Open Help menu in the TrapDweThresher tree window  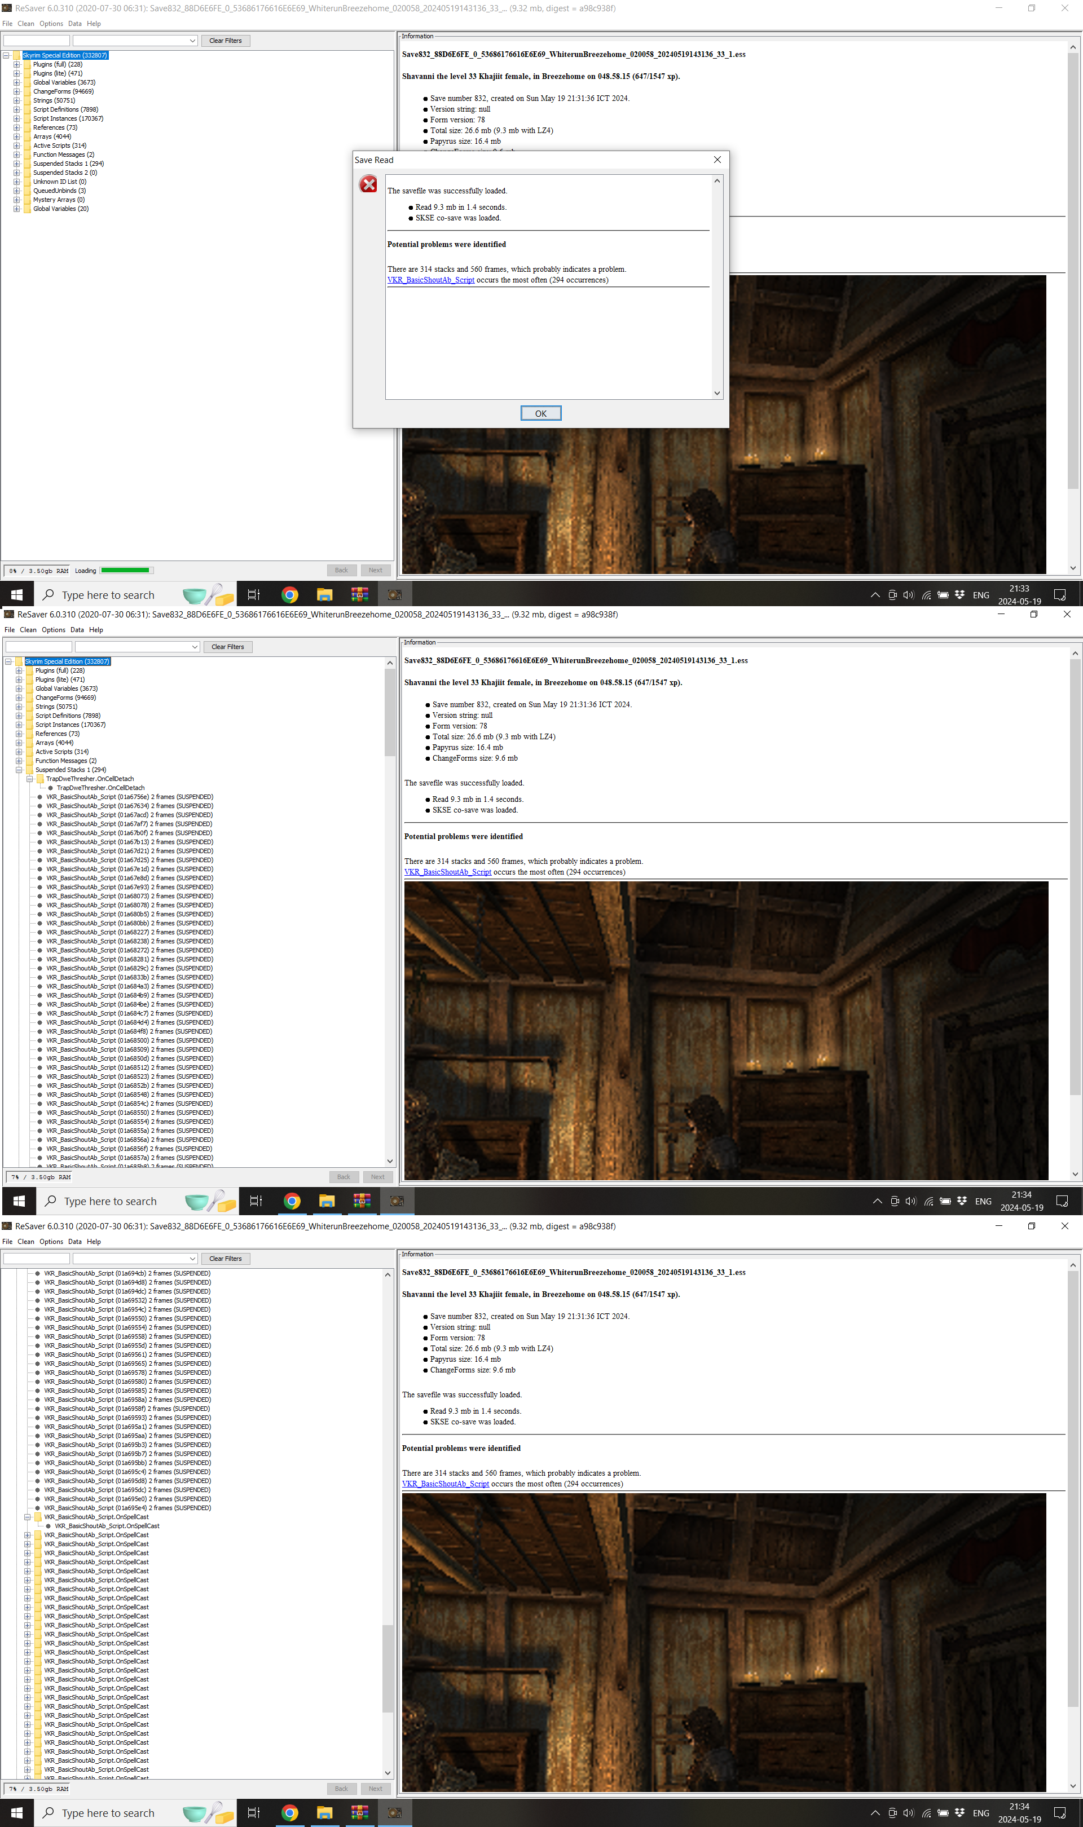[x=96, y=630]
